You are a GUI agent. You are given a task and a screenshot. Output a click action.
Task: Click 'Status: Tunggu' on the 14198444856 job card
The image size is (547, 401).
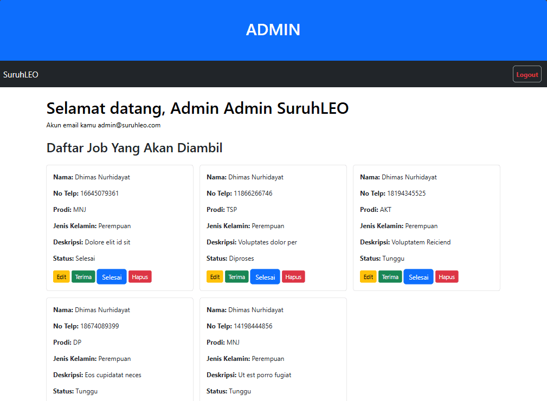pyautogui.click(x=229, y=391)
